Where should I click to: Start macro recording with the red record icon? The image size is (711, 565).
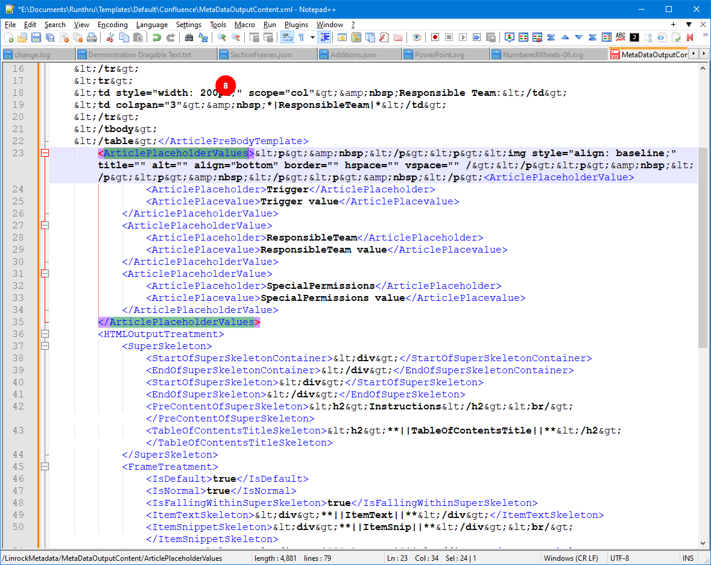pyautogui.click(x=435, y=37)
